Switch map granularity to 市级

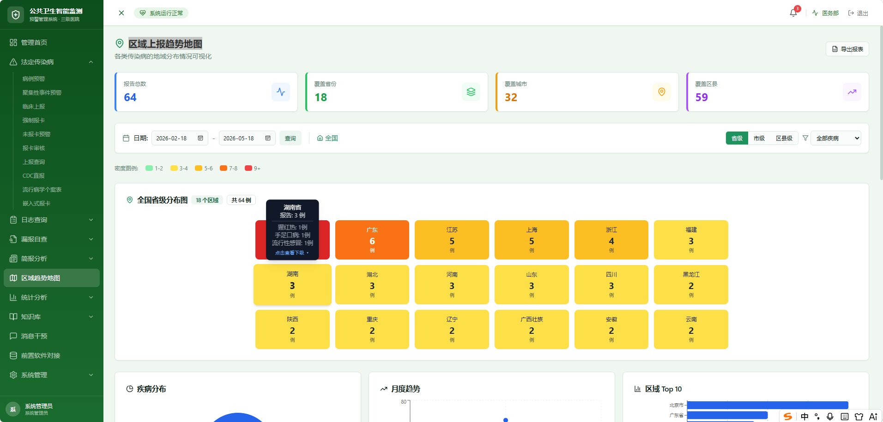pyautogui.click(x=759, y=138)
